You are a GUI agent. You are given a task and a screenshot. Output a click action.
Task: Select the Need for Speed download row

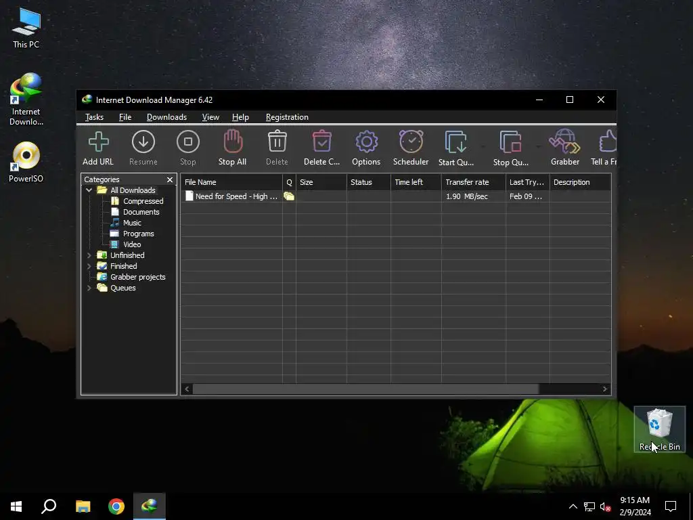coord(395,196)
